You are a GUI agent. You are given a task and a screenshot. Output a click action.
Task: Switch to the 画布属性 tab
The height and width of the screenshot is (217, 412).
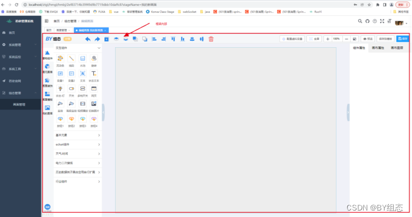(x=378, y=48)
